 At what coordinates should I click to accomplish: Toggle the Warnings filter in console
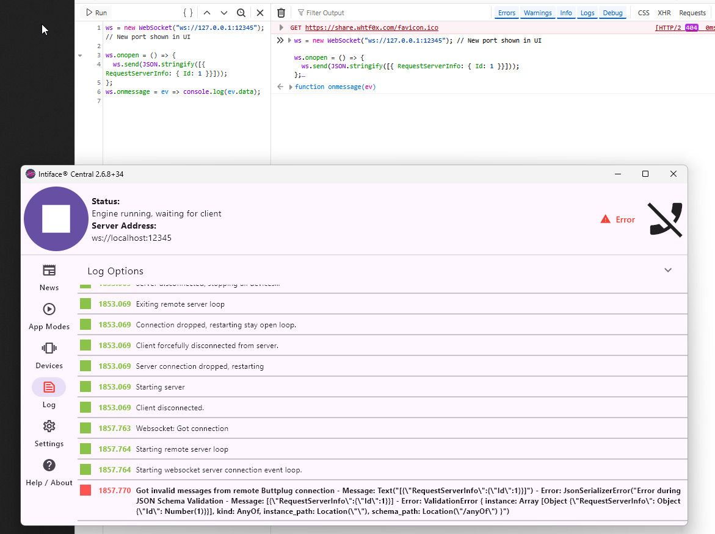pos(537,13)
